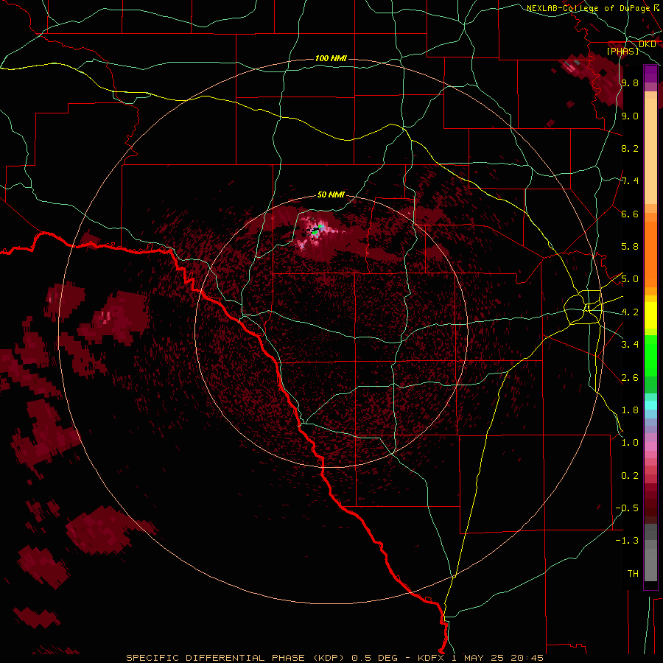Click the 2.6 value on the color scale
The width and height of the screenshot is (663, 663).
pyautogui.click(x=630, y=378)
